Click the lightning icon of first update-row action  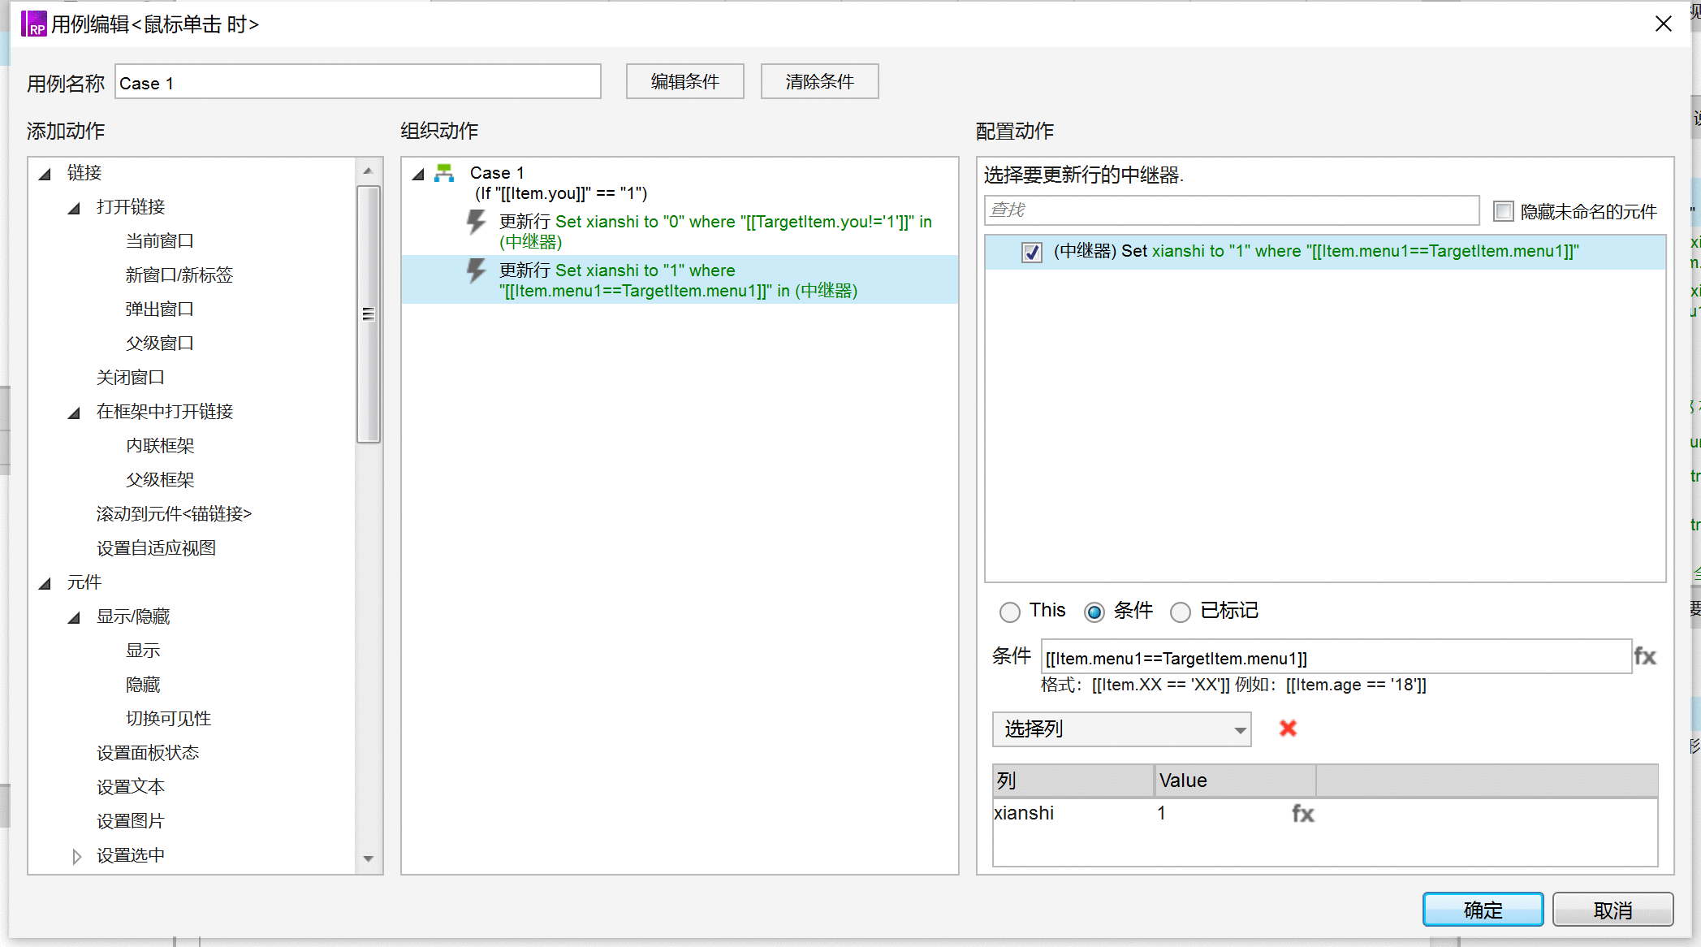click(x=476, y=222)
